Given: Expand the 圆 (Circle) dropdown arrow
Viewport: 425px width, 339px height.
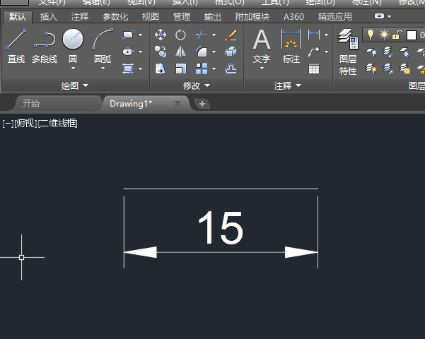Looking at the screenshot, I should (x=73, y=69).
